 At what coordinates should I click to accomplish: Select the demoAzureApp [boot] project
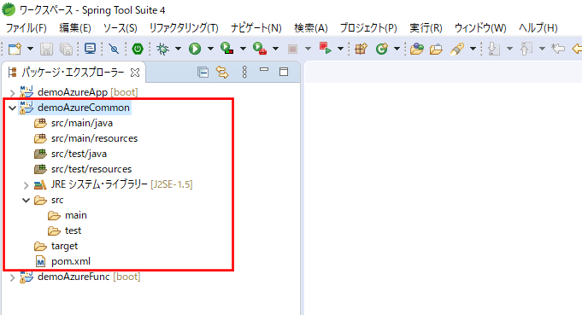(87, 92)
